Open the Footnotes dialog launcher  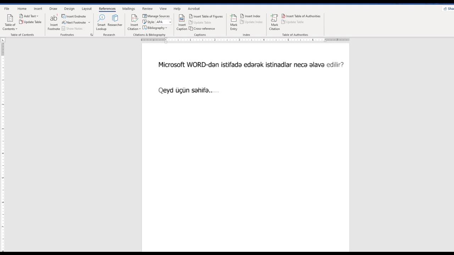(x=92, y=35)
